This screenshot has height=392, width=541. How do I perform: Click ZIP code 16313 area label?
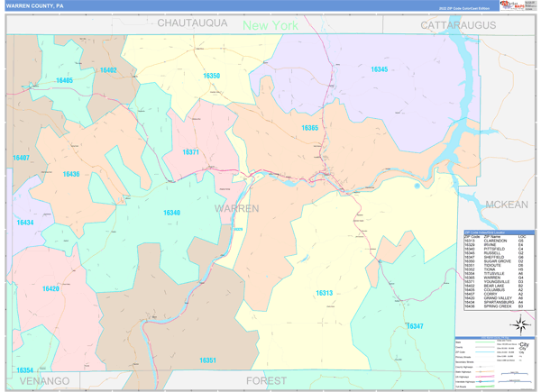click(x=324, y=293)
